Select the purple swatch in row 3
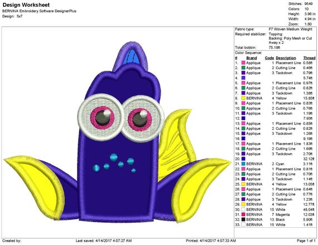 tap(243, 73)
